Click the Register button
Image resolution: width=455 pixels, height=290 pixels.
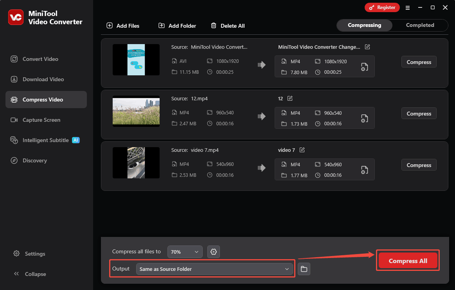tap(382, 7)
